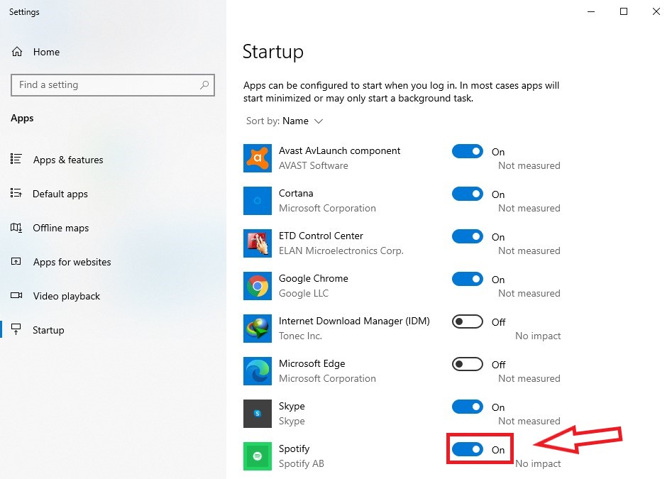Screen dimensions: 672x479
Task: Open Video playback settings
Action: (x=66, y=296)
